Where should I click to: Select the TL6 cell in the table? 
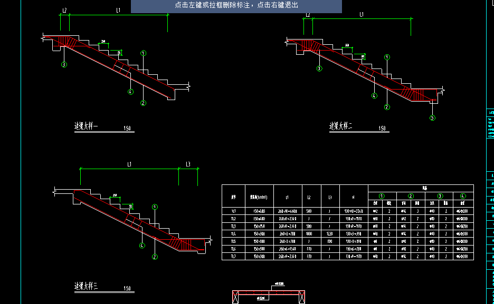(x=233, y=249)
